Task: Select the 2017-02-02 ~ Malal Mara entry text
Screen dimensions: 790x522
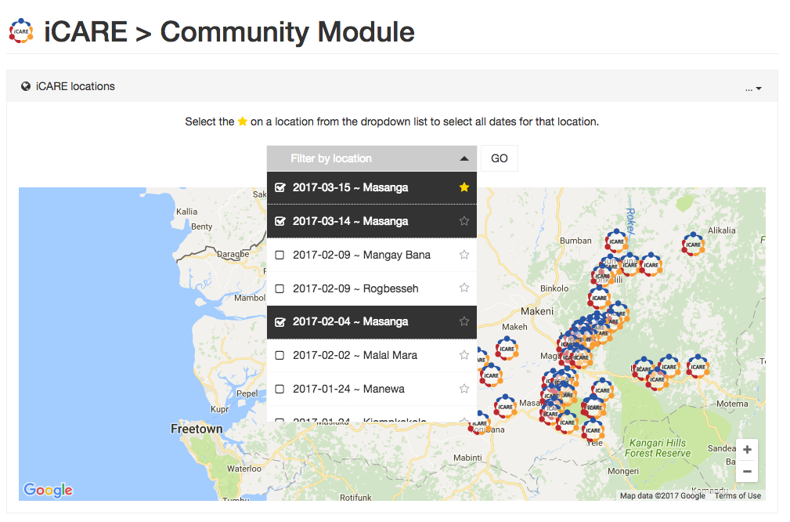Action: 355,355
